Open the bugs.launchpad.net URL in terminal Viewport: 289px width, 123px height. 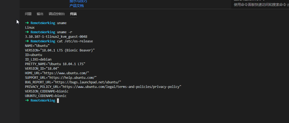pyautogui.click(x=87, y=82)
